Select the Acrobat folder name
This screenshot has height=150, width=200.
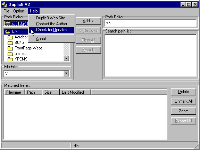click(x=21, y=37)
